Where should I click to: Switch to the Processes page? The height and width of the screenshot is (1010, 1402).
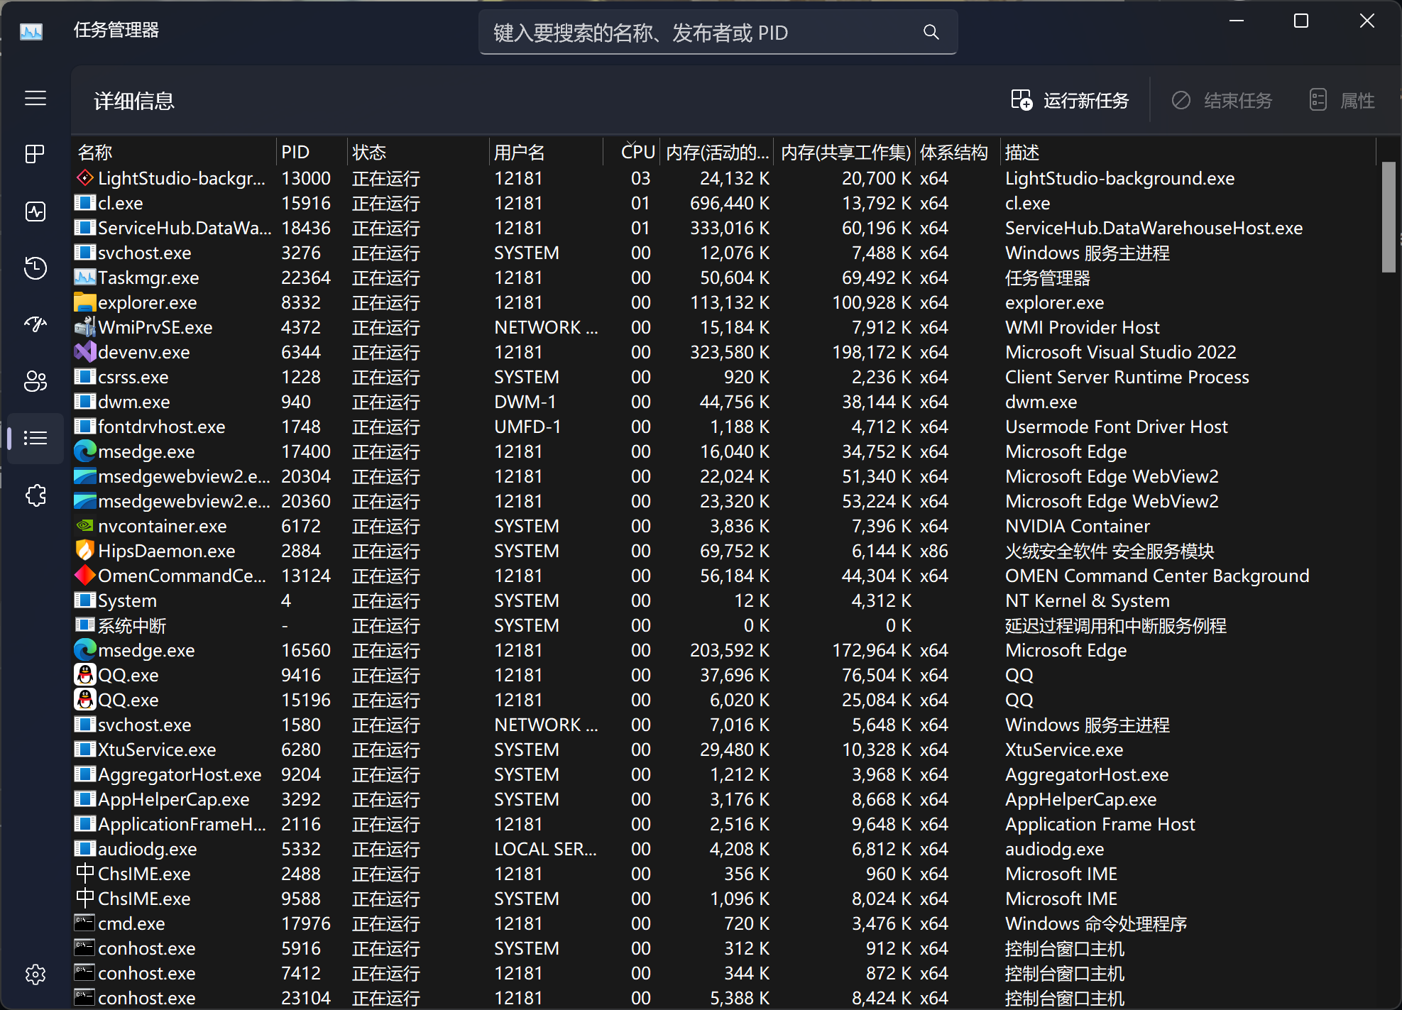click(35, 154)
